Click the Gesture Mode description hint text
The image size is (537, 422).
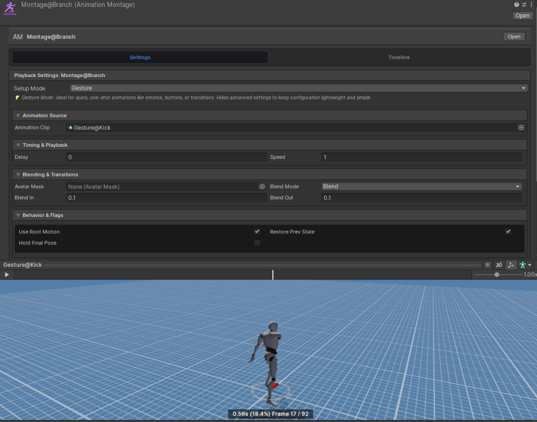point(196,98)
